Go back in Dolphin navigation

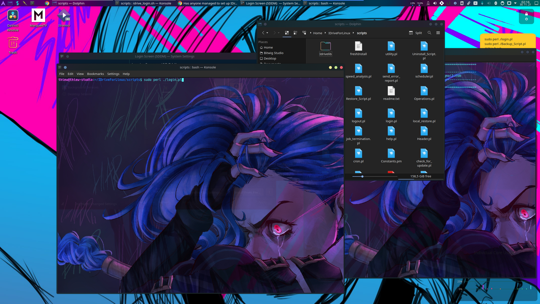[263, 33]
